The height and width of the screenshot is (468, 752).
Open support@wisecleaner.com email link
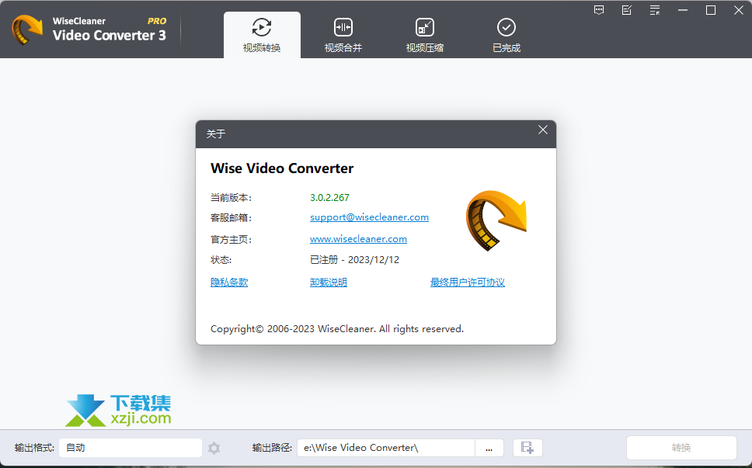pyautogui.click(x=369, y=217)
